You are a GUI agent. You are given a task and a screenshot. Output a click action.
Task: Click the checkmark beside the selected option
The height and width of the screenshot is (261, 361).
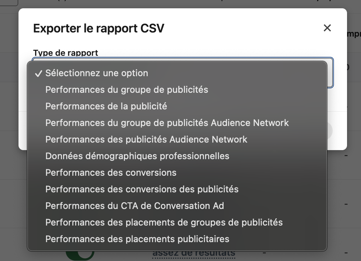tap(38, 73)
